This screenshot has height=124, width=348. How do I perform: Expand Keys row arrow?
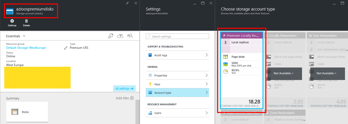point(207,84)
